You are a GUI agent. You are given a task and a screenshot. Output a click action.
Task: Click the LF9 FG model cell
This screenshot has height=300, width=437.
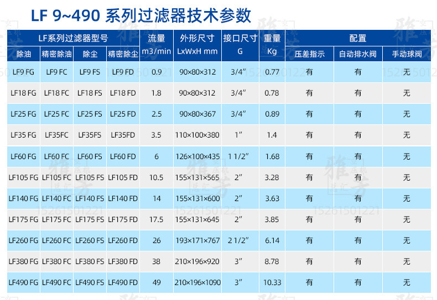23,72
